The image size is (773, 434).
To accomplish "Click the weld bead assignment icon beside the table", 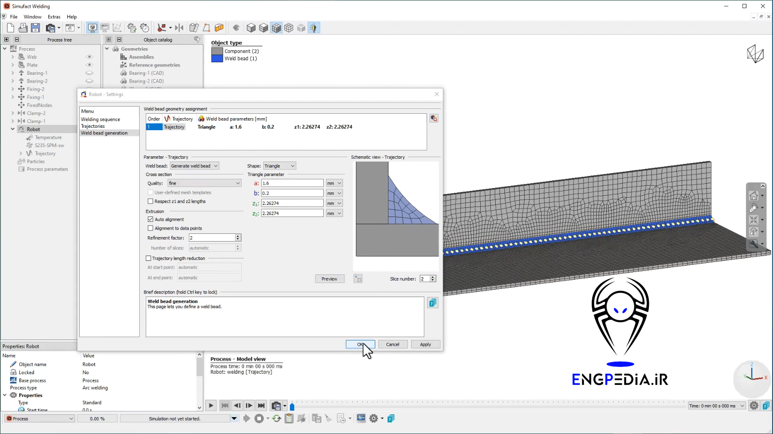I will 434,118.
